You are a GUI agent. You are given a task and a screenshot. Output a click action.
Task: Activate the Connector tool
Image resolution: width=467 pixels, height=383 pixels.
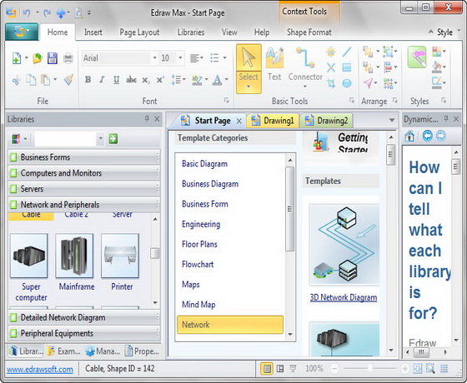click(305, 67)
